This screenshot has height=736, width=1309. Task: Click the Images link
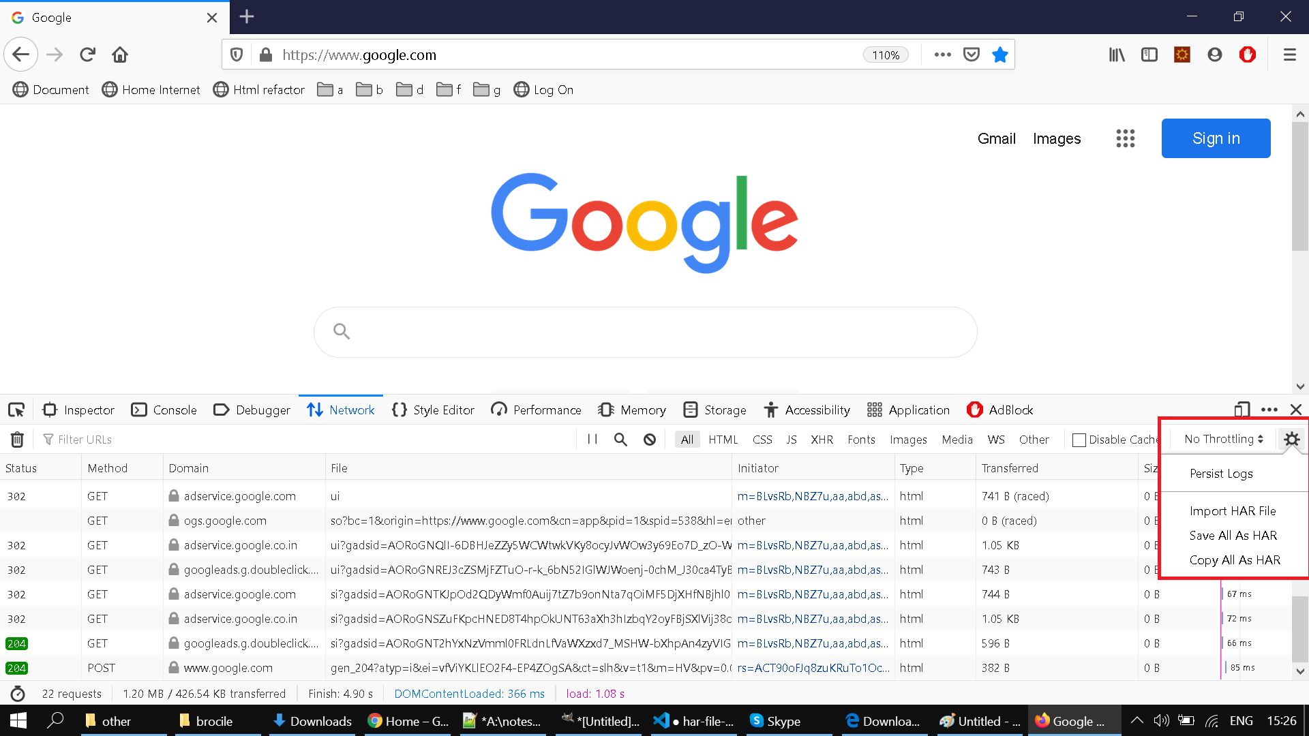1057,138
